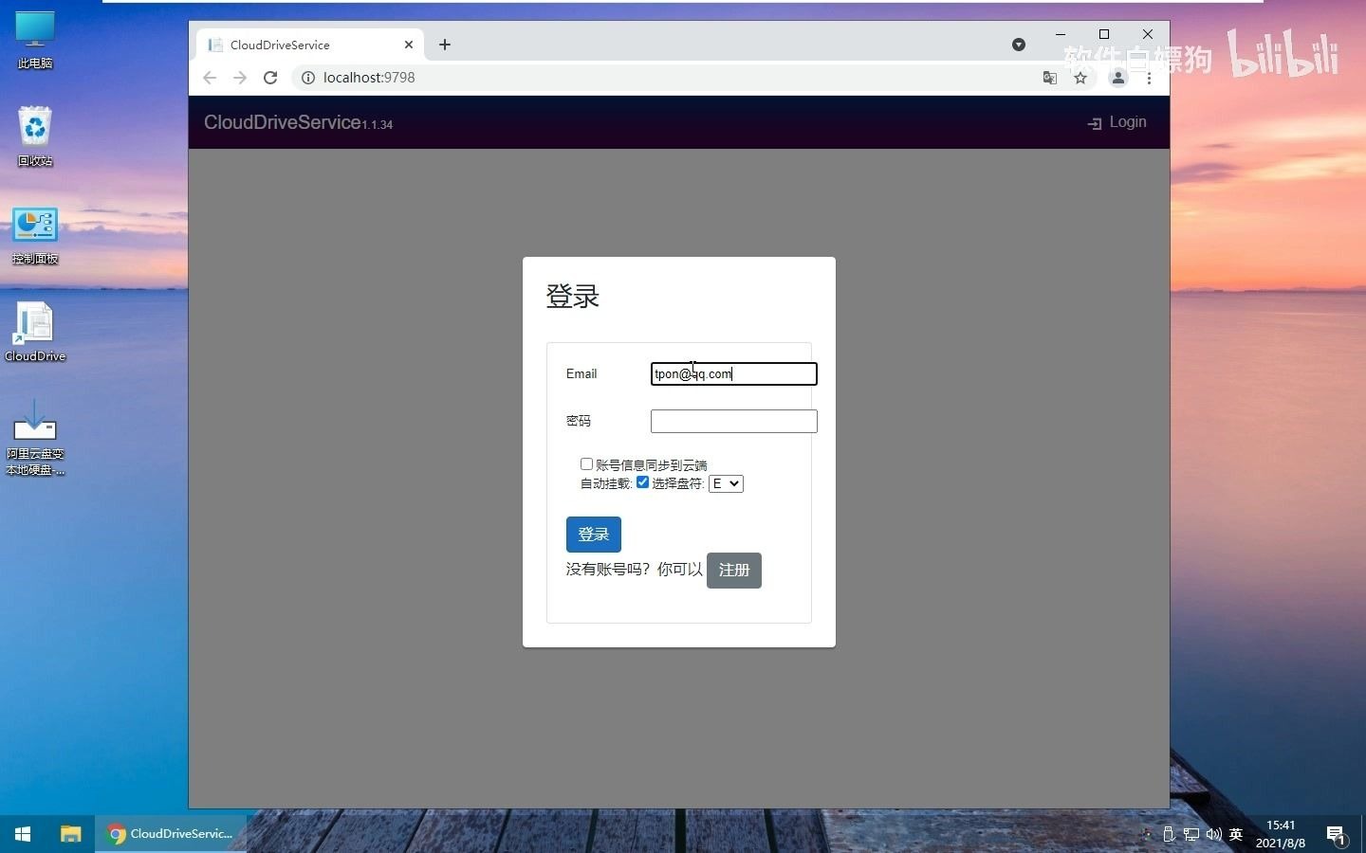Click the browser forward arrow
1366x853 pixels.
point(240,78)
